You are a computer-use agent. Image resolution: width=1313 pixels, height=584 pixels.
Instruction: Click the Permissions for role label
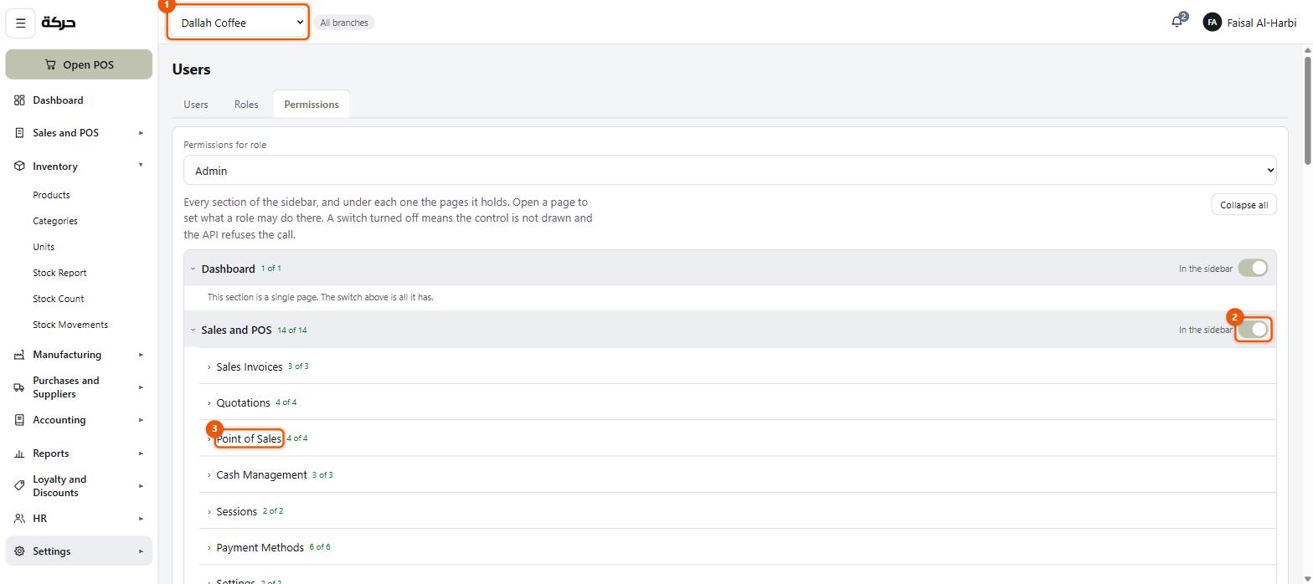click(225, 145)
